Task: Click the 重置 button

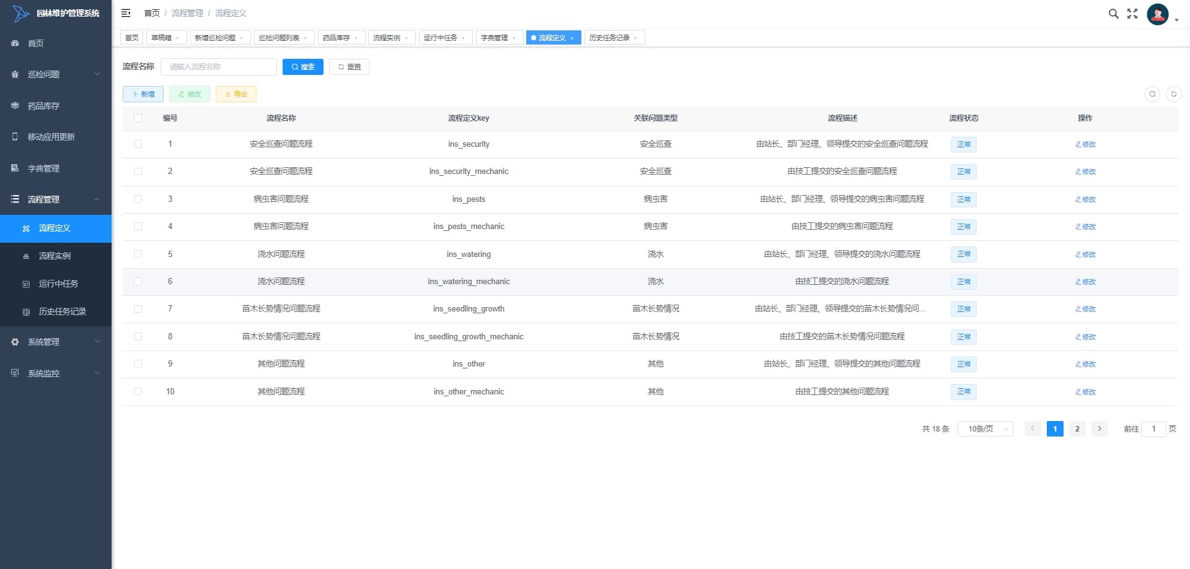Action: point(350,67)
